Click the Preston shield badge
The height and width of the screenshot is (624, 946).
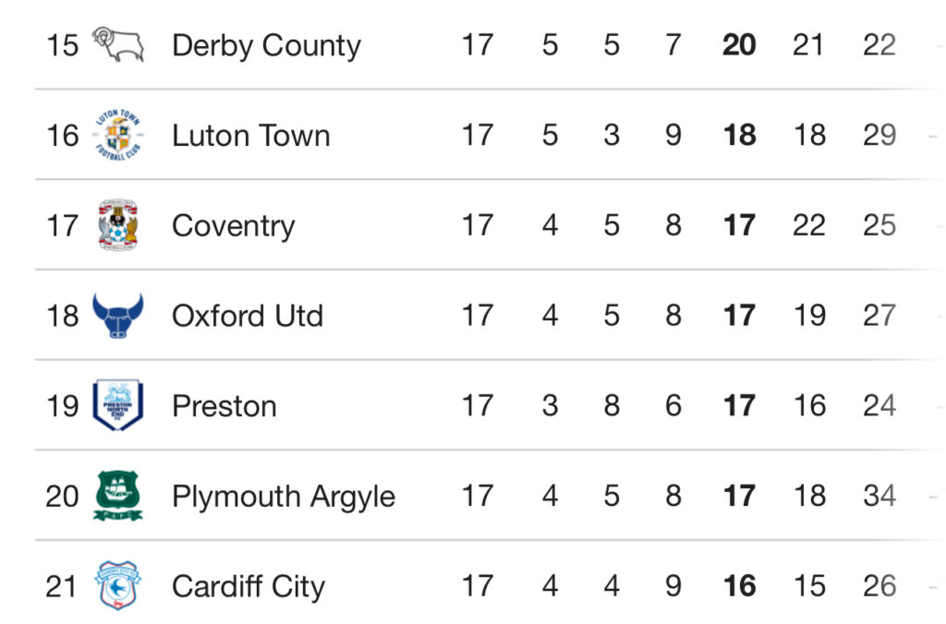118,405
